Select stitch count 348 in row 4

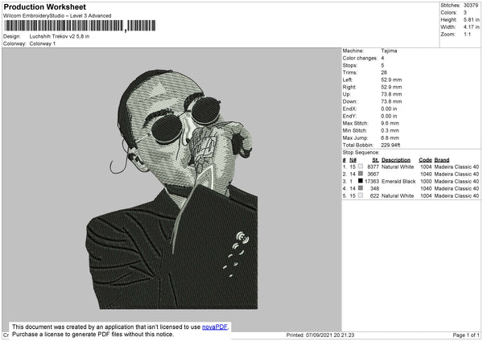point(374,188)
